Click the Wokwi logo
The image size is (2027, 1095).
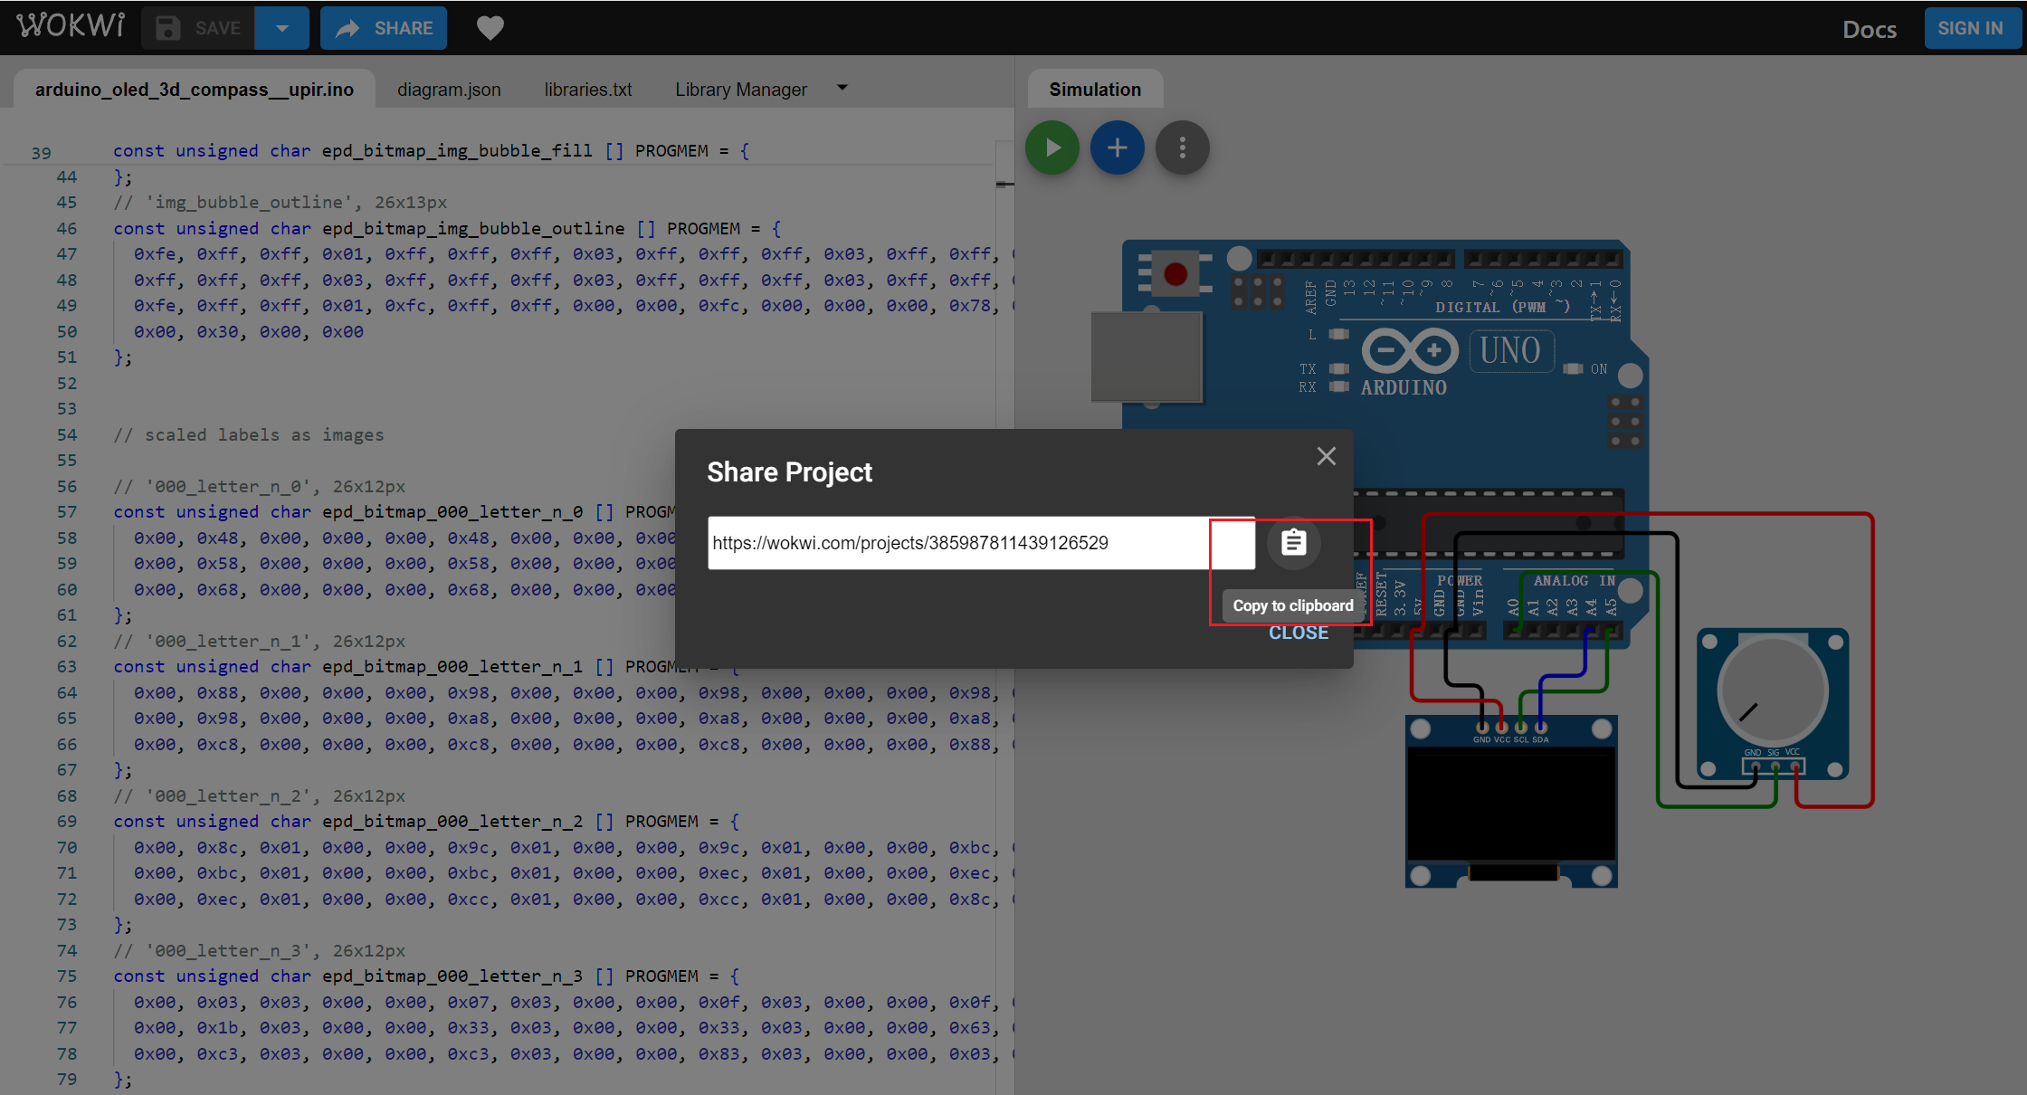[x=71, y=26]
